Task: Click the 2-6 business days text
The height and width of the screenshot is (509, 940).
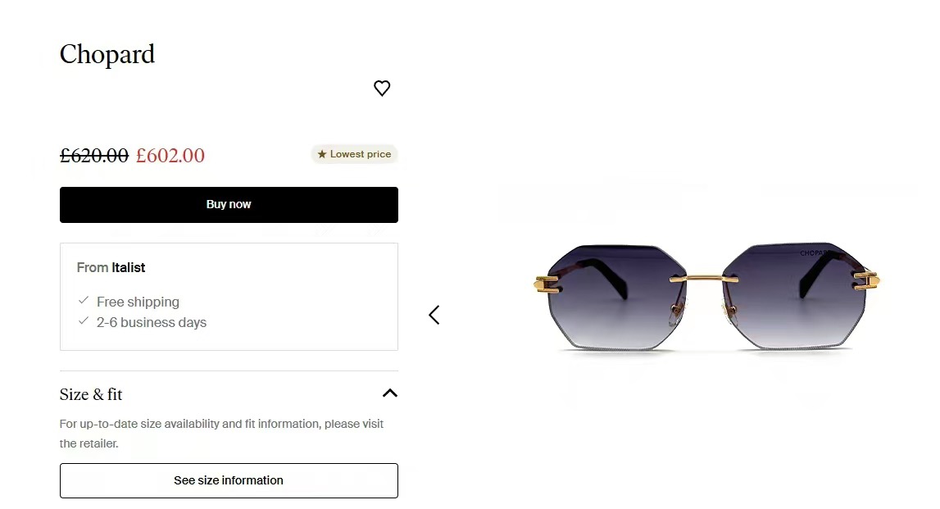Action: coord(152,322)
